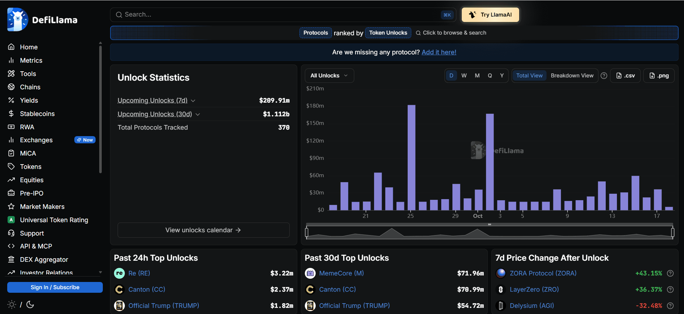
Task: Click the Yields percent icon
Action: click(x=11, y=100)
